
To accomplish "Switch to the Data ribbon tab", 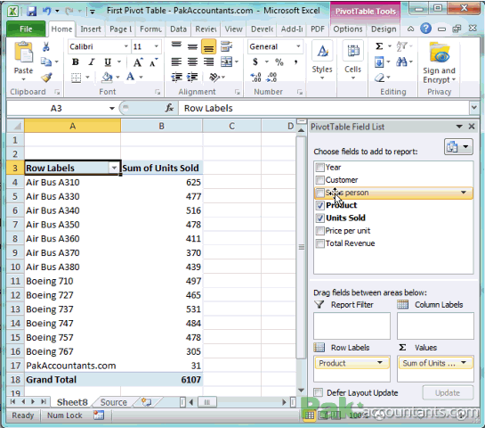I will [x=179, y=29].
